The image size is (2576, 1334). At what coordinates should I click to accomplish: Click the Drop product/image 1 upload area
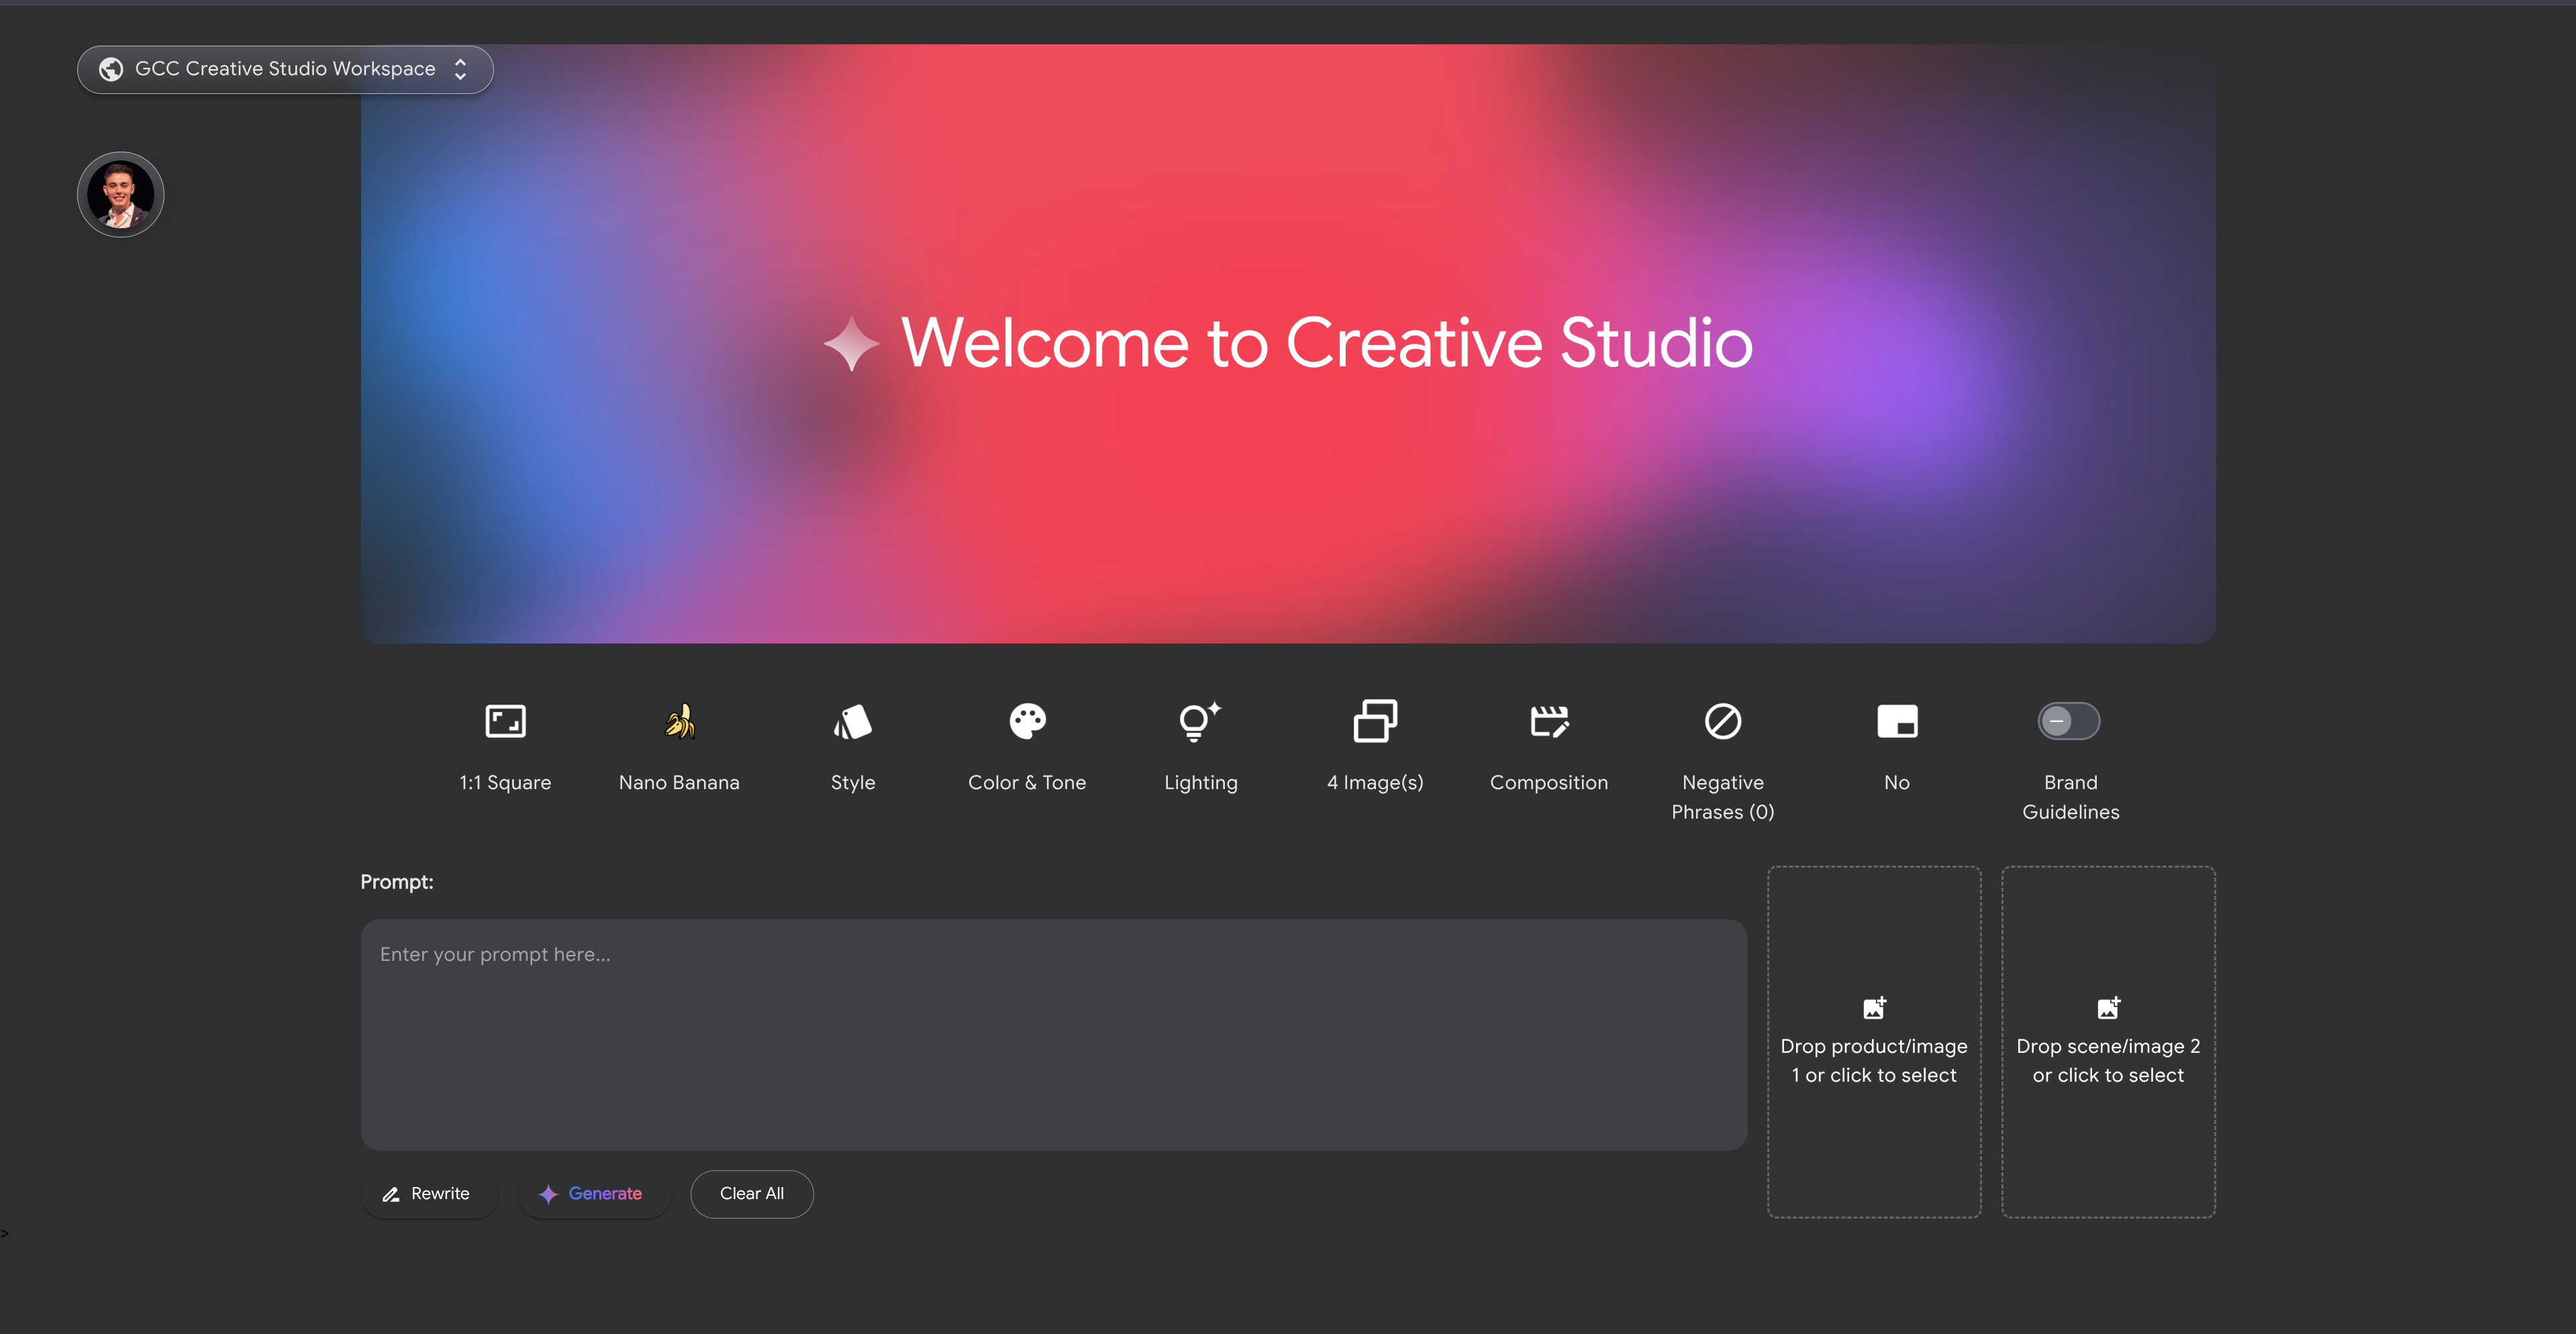coord(1873,1041)
